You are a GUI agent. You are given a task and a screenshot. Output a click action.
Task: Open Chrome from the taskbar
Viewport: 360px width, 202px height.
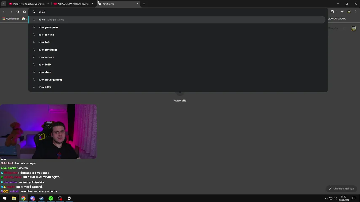click(23, 198)
